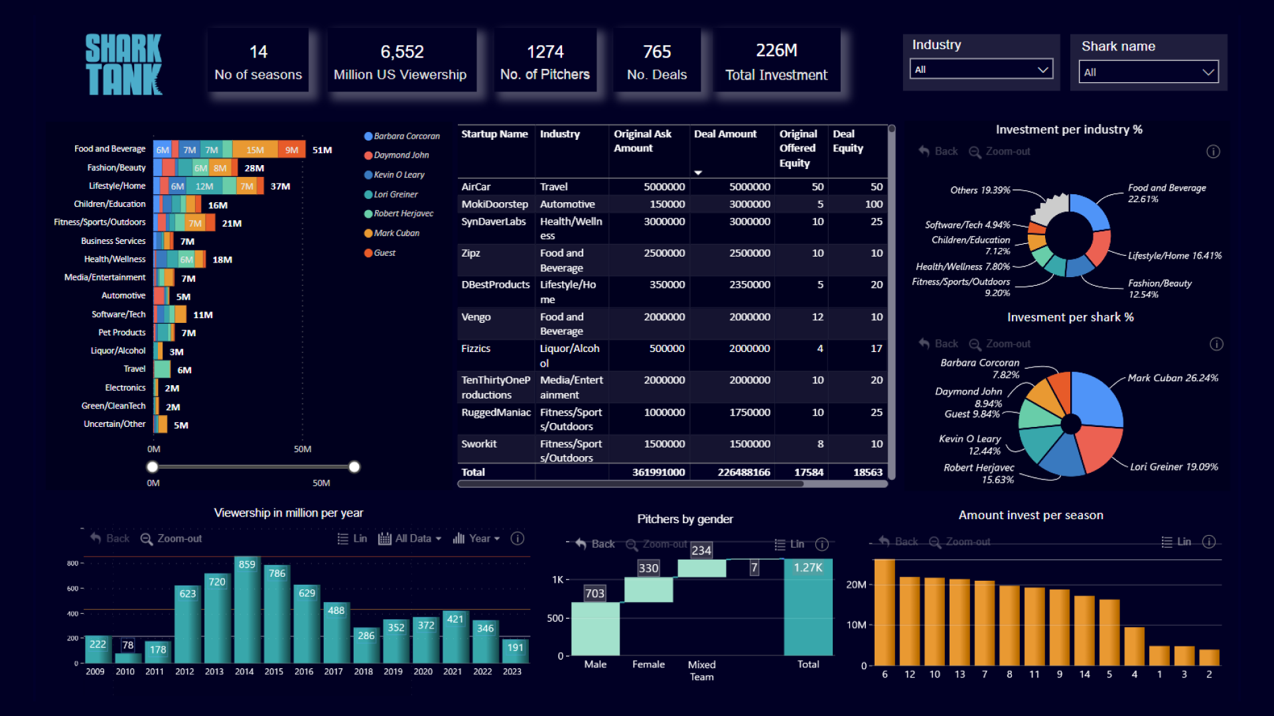Viewport: 1274px width, 716px height.
Task: Toggle Lin scale in Amount invest per season chart
Action: tap(1176, 542)
